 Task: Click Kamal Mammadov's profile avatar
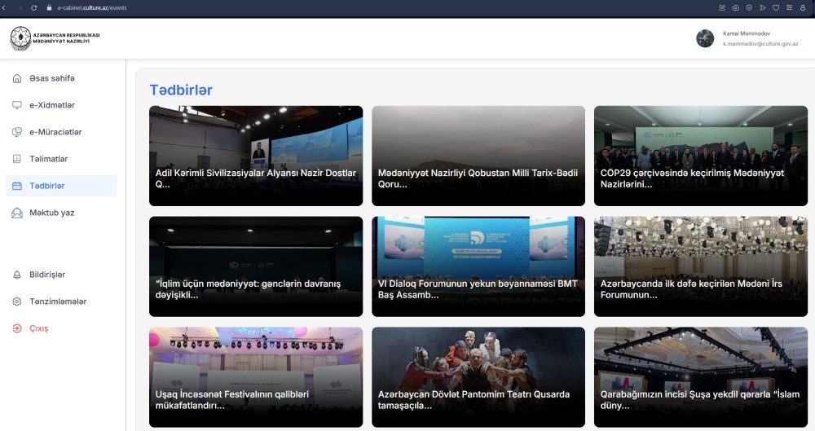pos(705,38)
